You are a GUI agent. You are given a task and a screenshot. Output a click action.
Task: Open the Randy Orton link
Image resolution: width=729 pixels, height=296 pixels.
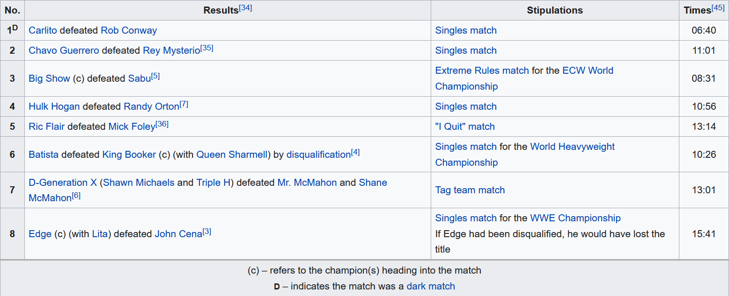point(151,106)
